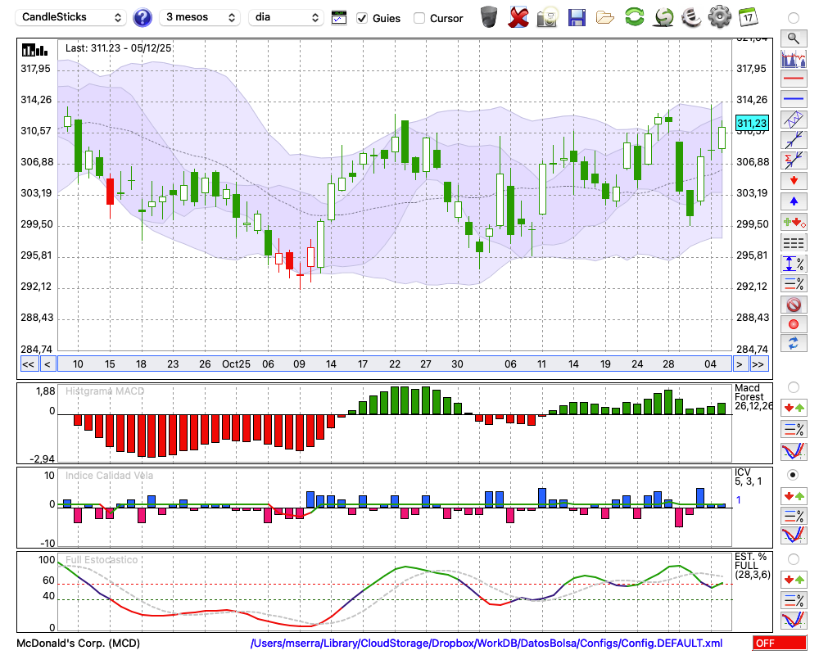Screen dimensions: 819x655
Task: Click the blue floppy disk save icon
Action: point(577,17)
